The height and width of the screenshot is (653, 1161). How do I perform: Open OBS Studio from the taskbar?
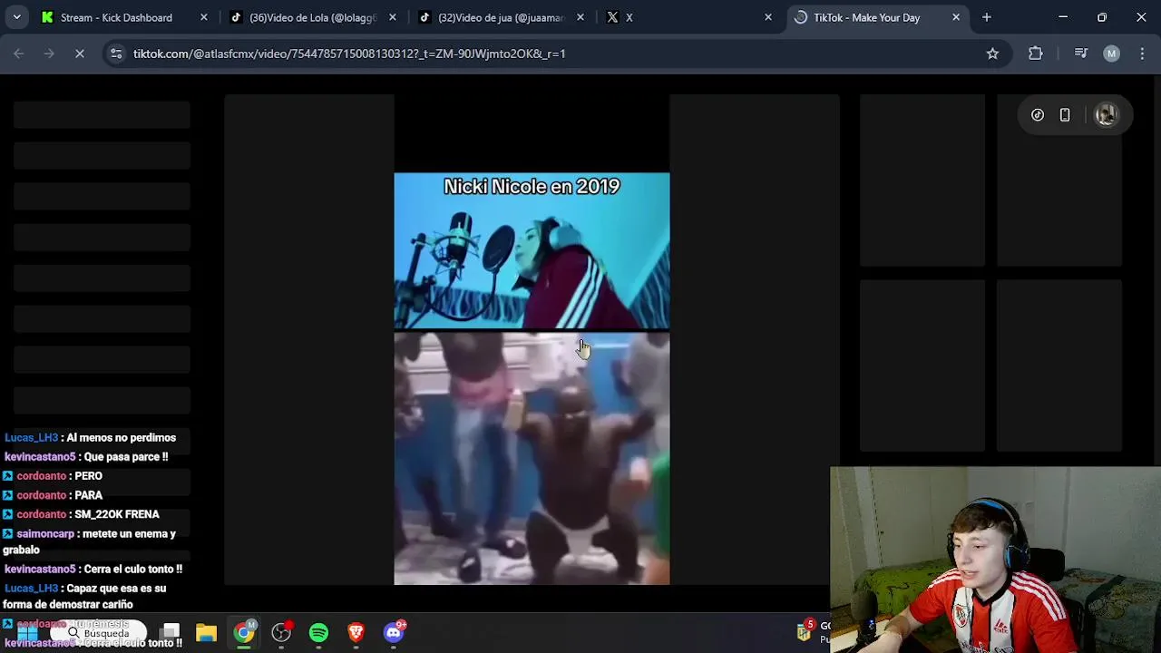(x=281, y=632)
